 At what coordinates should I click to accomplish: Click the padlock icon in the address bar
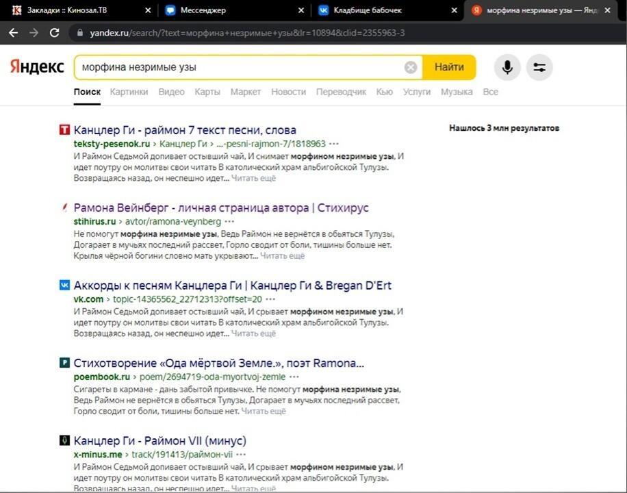(81, 32)
